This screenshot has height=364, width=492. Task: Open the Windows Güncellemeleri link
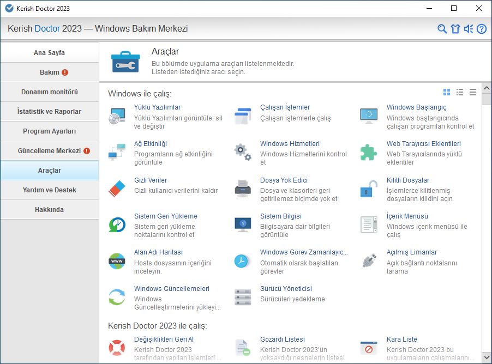click(x=172, y=288)
